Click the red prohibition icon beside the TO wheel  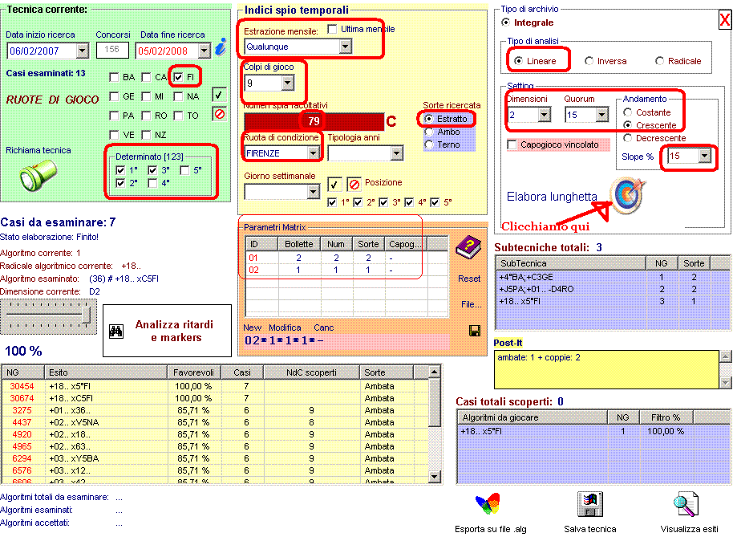(219, 114)
